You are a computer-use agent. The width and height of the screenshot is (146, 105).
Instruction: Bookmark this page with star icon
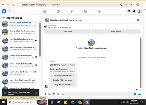(131, 5)
